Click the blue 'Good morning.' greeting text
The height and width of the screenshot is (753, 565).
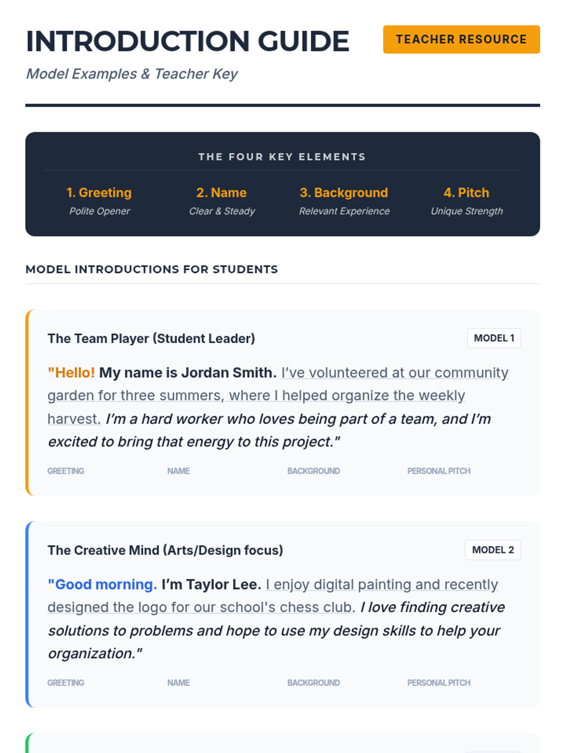[102, 585]
